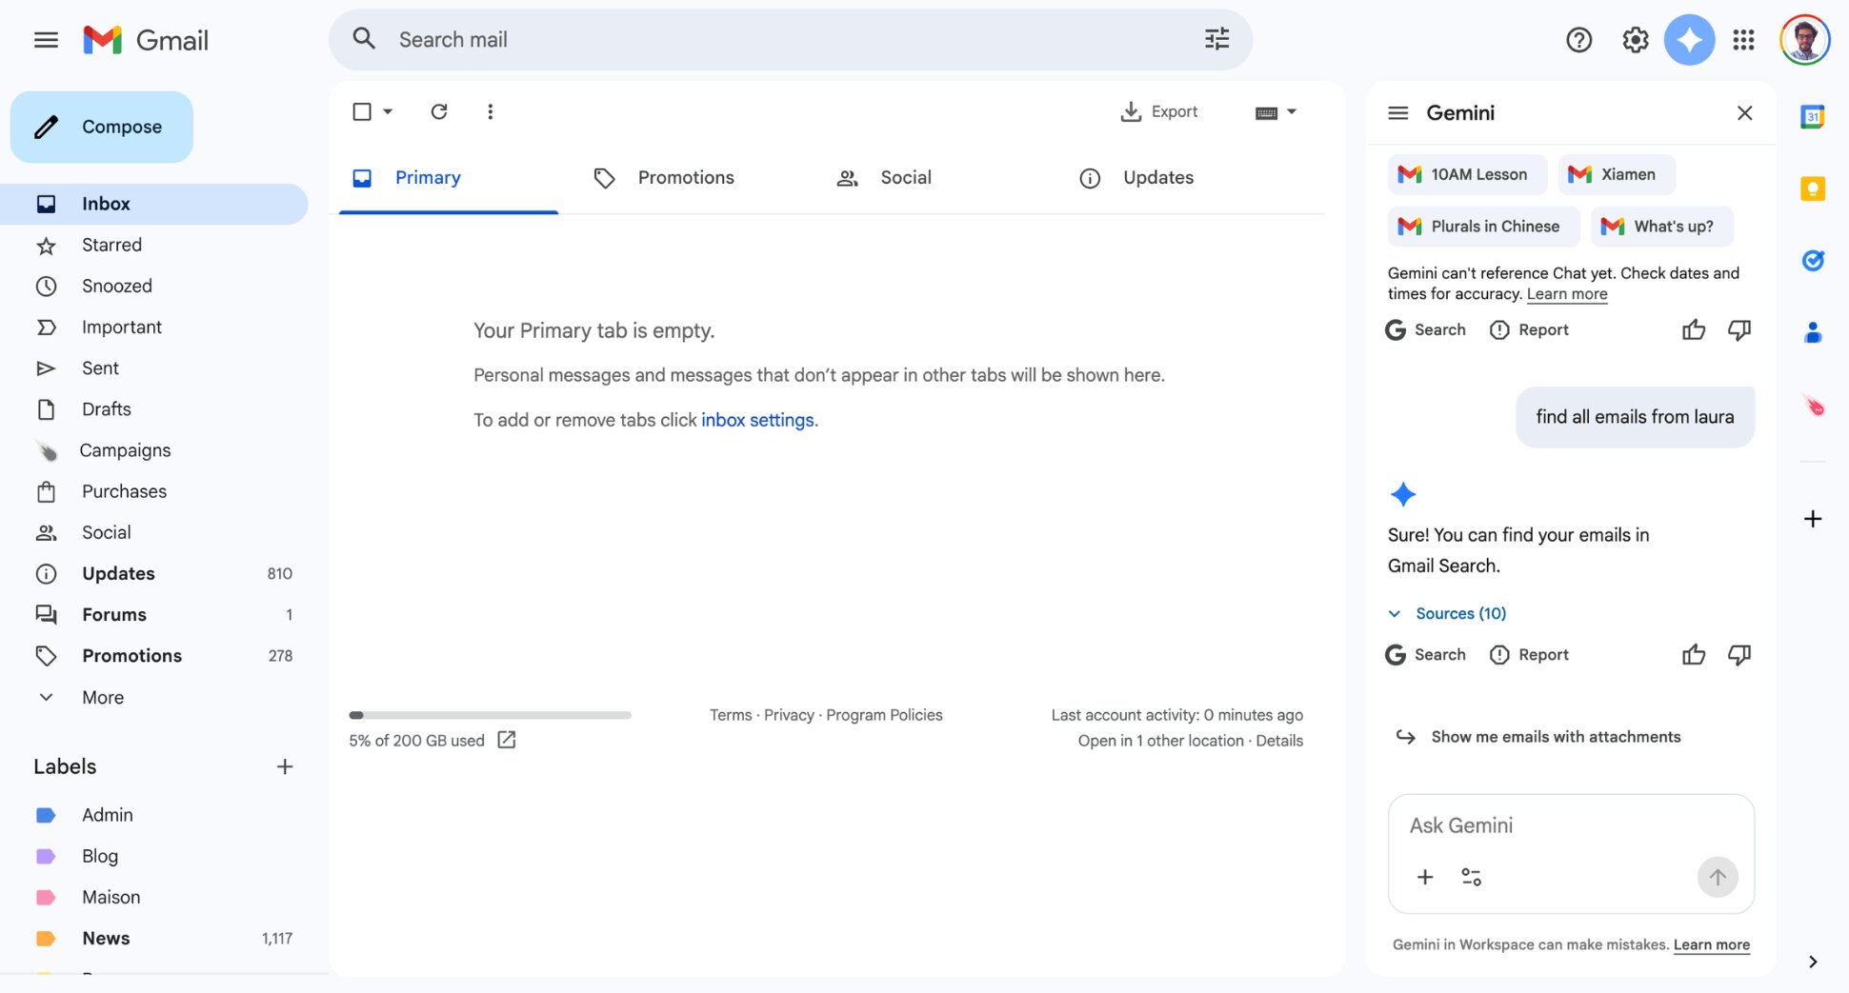Open search options filter icon
The image size is (1849, 993).
click(x=1216, y=39)
